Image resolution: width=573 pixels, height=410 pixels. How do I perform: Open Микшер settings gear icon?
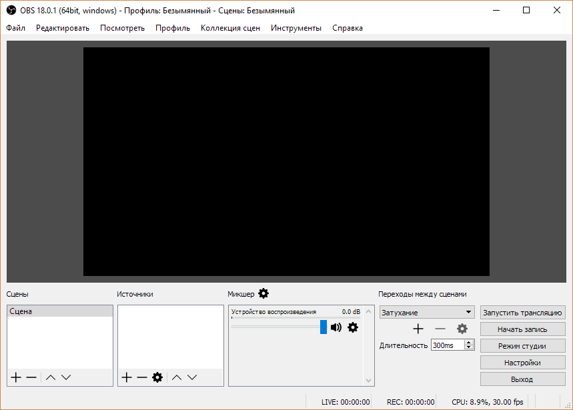tap(264, 293)
